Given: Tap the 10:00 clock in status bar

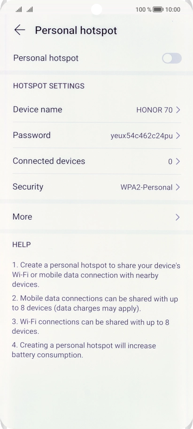Looking at the screenshot, I should click(x=173, y=10).
